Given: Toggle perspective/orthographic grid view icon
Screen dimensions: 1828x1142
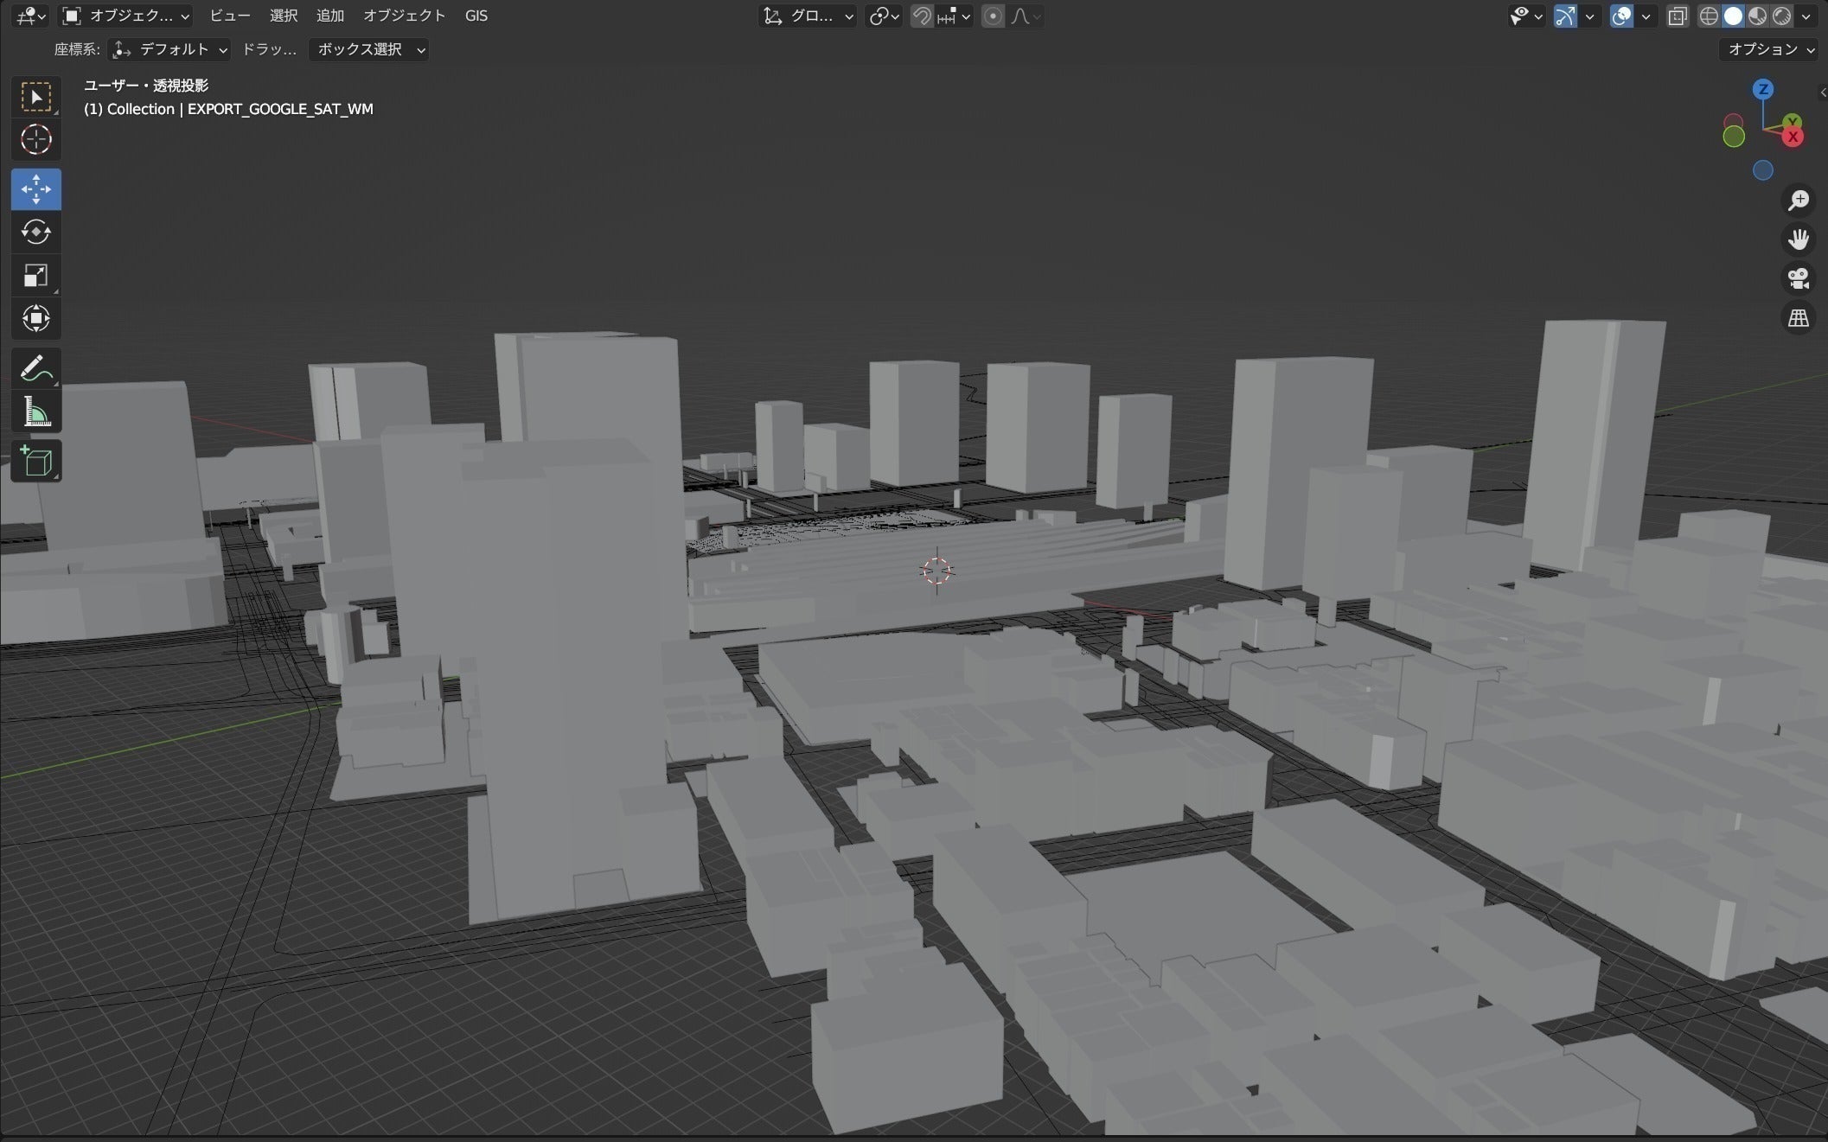Looking at the screenshot, I should click(x=1799, y=318).
